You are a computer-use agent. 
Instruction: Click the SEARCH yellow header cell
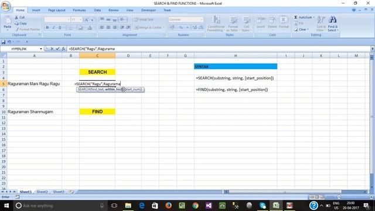(x=97, y=72)
